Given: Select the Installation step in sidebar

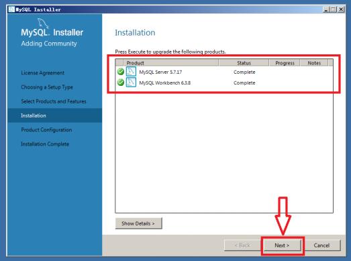Looking at the screenshot, I should tap(54, 115).
